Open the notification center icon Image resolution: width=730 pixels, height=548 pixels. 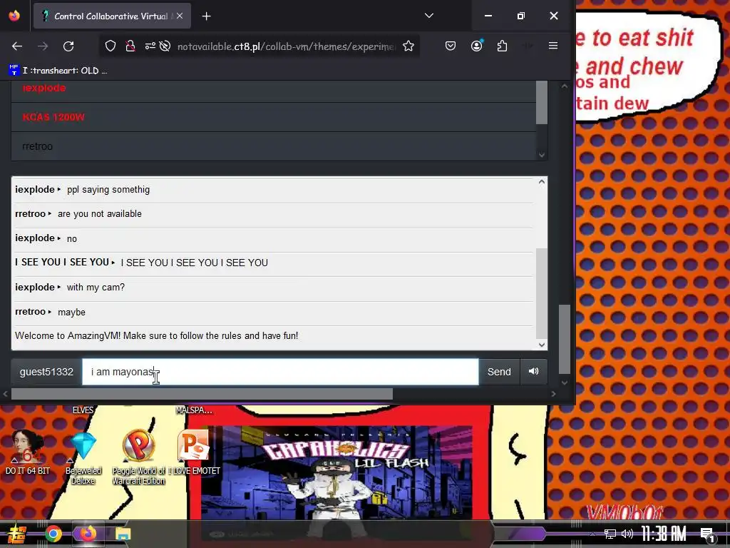point(708,534)
